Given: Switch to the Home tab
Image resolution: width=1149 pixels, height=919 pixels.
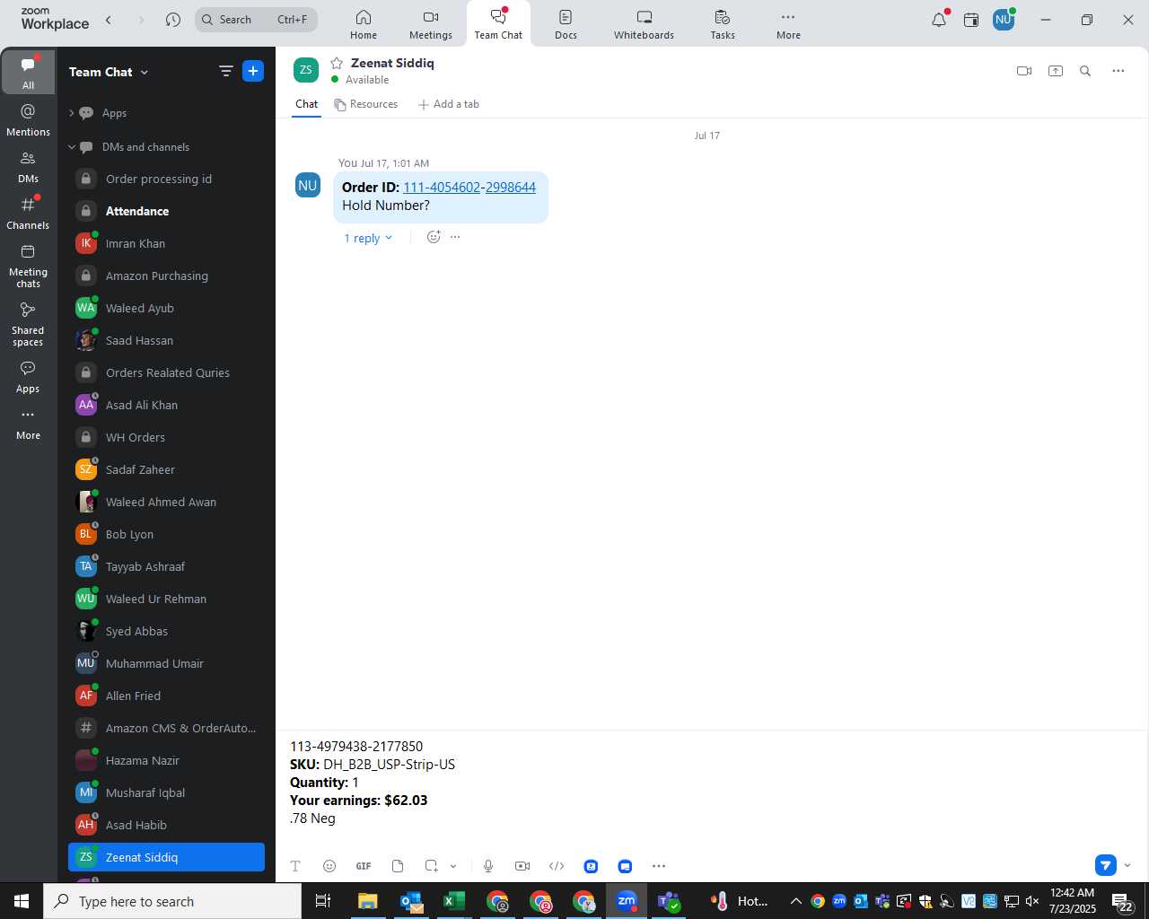Looking at the screenshot, I should coord(364,24).
